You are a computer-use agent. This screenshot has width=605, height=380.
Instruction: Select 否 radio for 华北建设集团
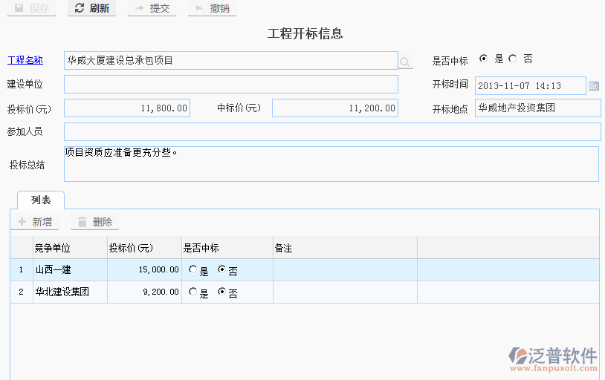tap(221, 292)
